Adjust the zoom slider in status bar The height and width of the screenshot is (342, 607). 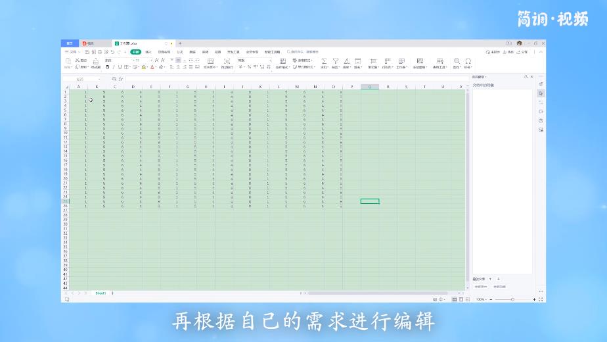point(512,299)
